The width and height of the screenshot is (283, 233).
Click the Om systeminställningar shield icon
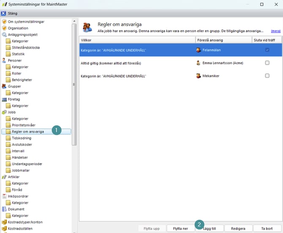(4, 22)
